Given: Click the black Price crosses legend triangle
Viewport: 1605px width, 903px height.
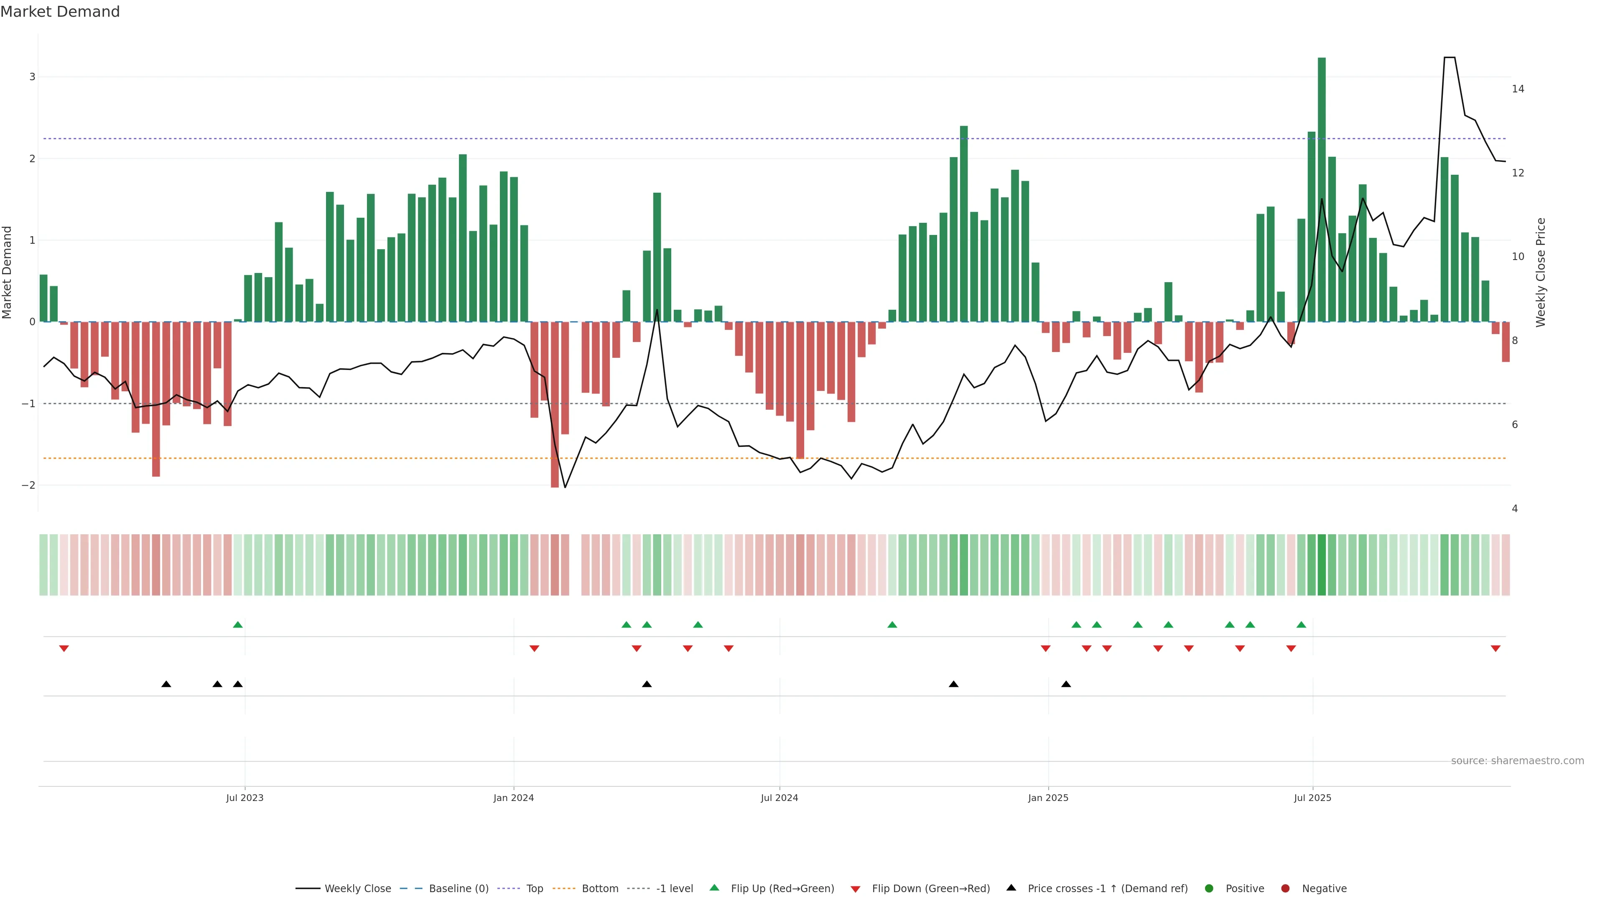Looking at the screenshot, I should pos(1011,888).
